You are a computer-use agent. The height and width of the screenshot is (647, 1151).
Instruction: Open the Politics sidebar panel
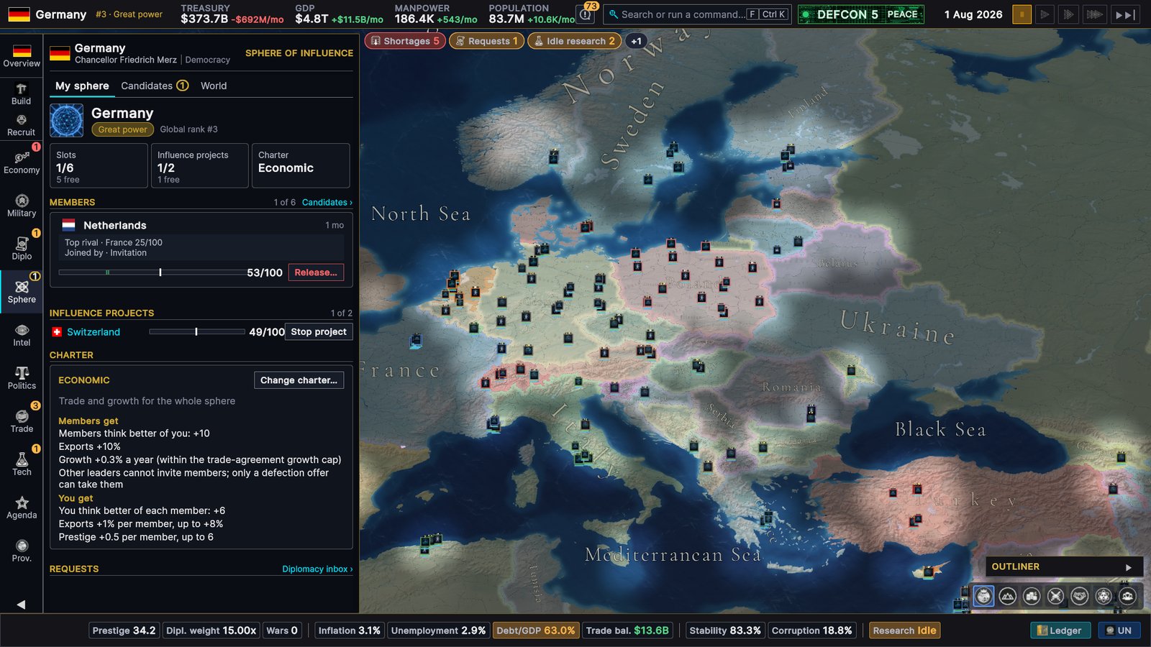(22, 378)
